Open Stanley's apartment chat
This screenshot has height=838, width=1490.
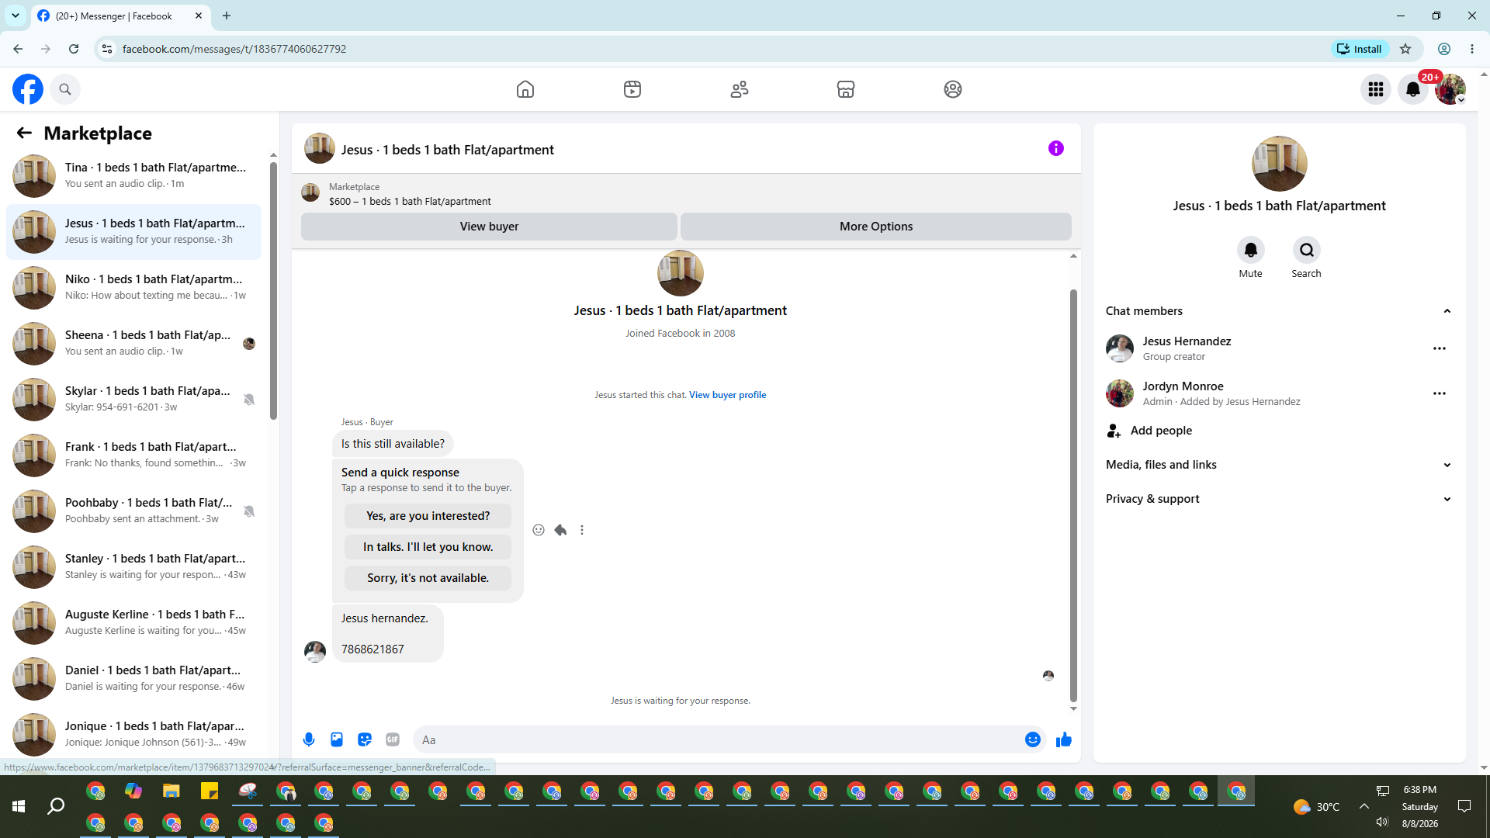coord(133,566)
